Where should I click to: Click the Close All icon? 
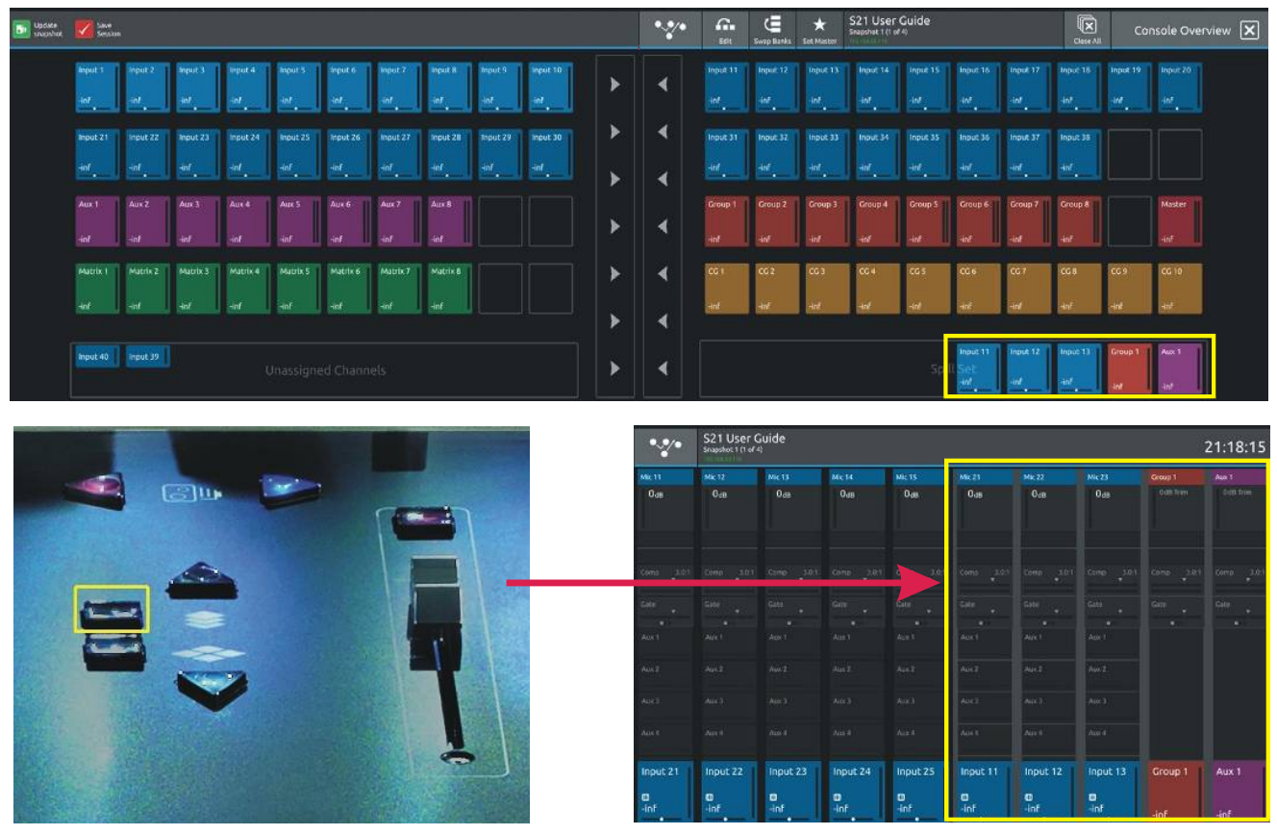[x=1087, y=25]
